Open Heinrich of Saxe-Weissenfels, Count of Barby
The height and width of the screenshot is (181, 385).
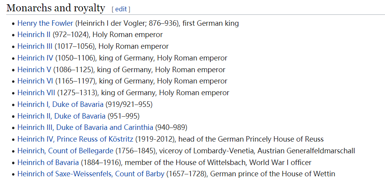pos(91,174)
